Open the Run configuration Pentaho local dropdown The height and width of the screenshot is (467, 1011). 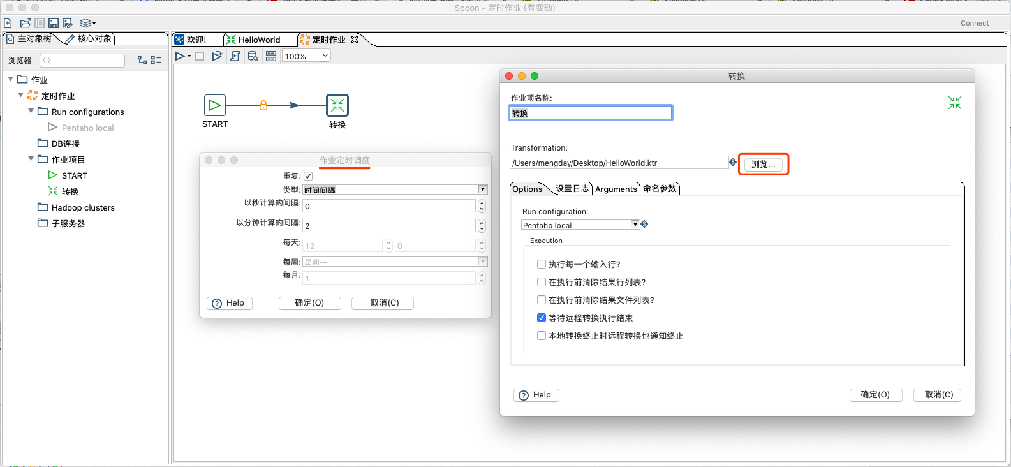tap(635, 225)
